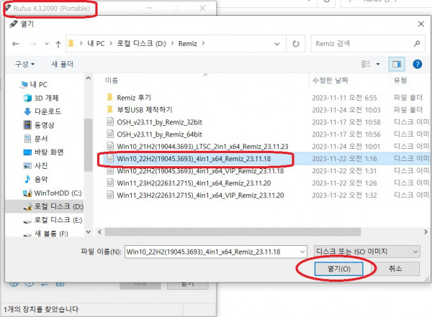Screen dimensions: 432x317
Task: Select OSH_v23.11_by_Remiz_32bit disc image
Action: pyautogui.click(x=159, y=122)
